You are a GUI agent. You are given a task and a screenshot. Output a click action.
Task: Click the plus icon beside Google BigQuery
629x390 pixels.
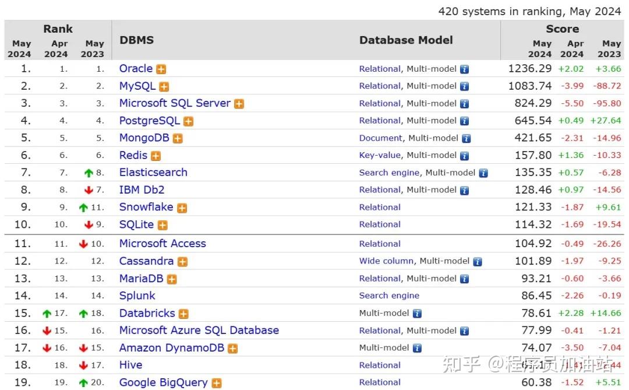217,384
